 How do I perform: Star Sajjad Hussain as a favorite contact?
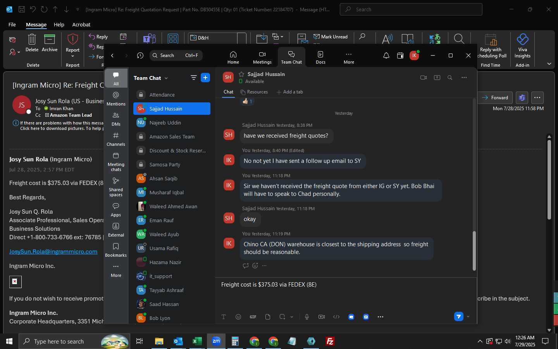pos(241,74)
